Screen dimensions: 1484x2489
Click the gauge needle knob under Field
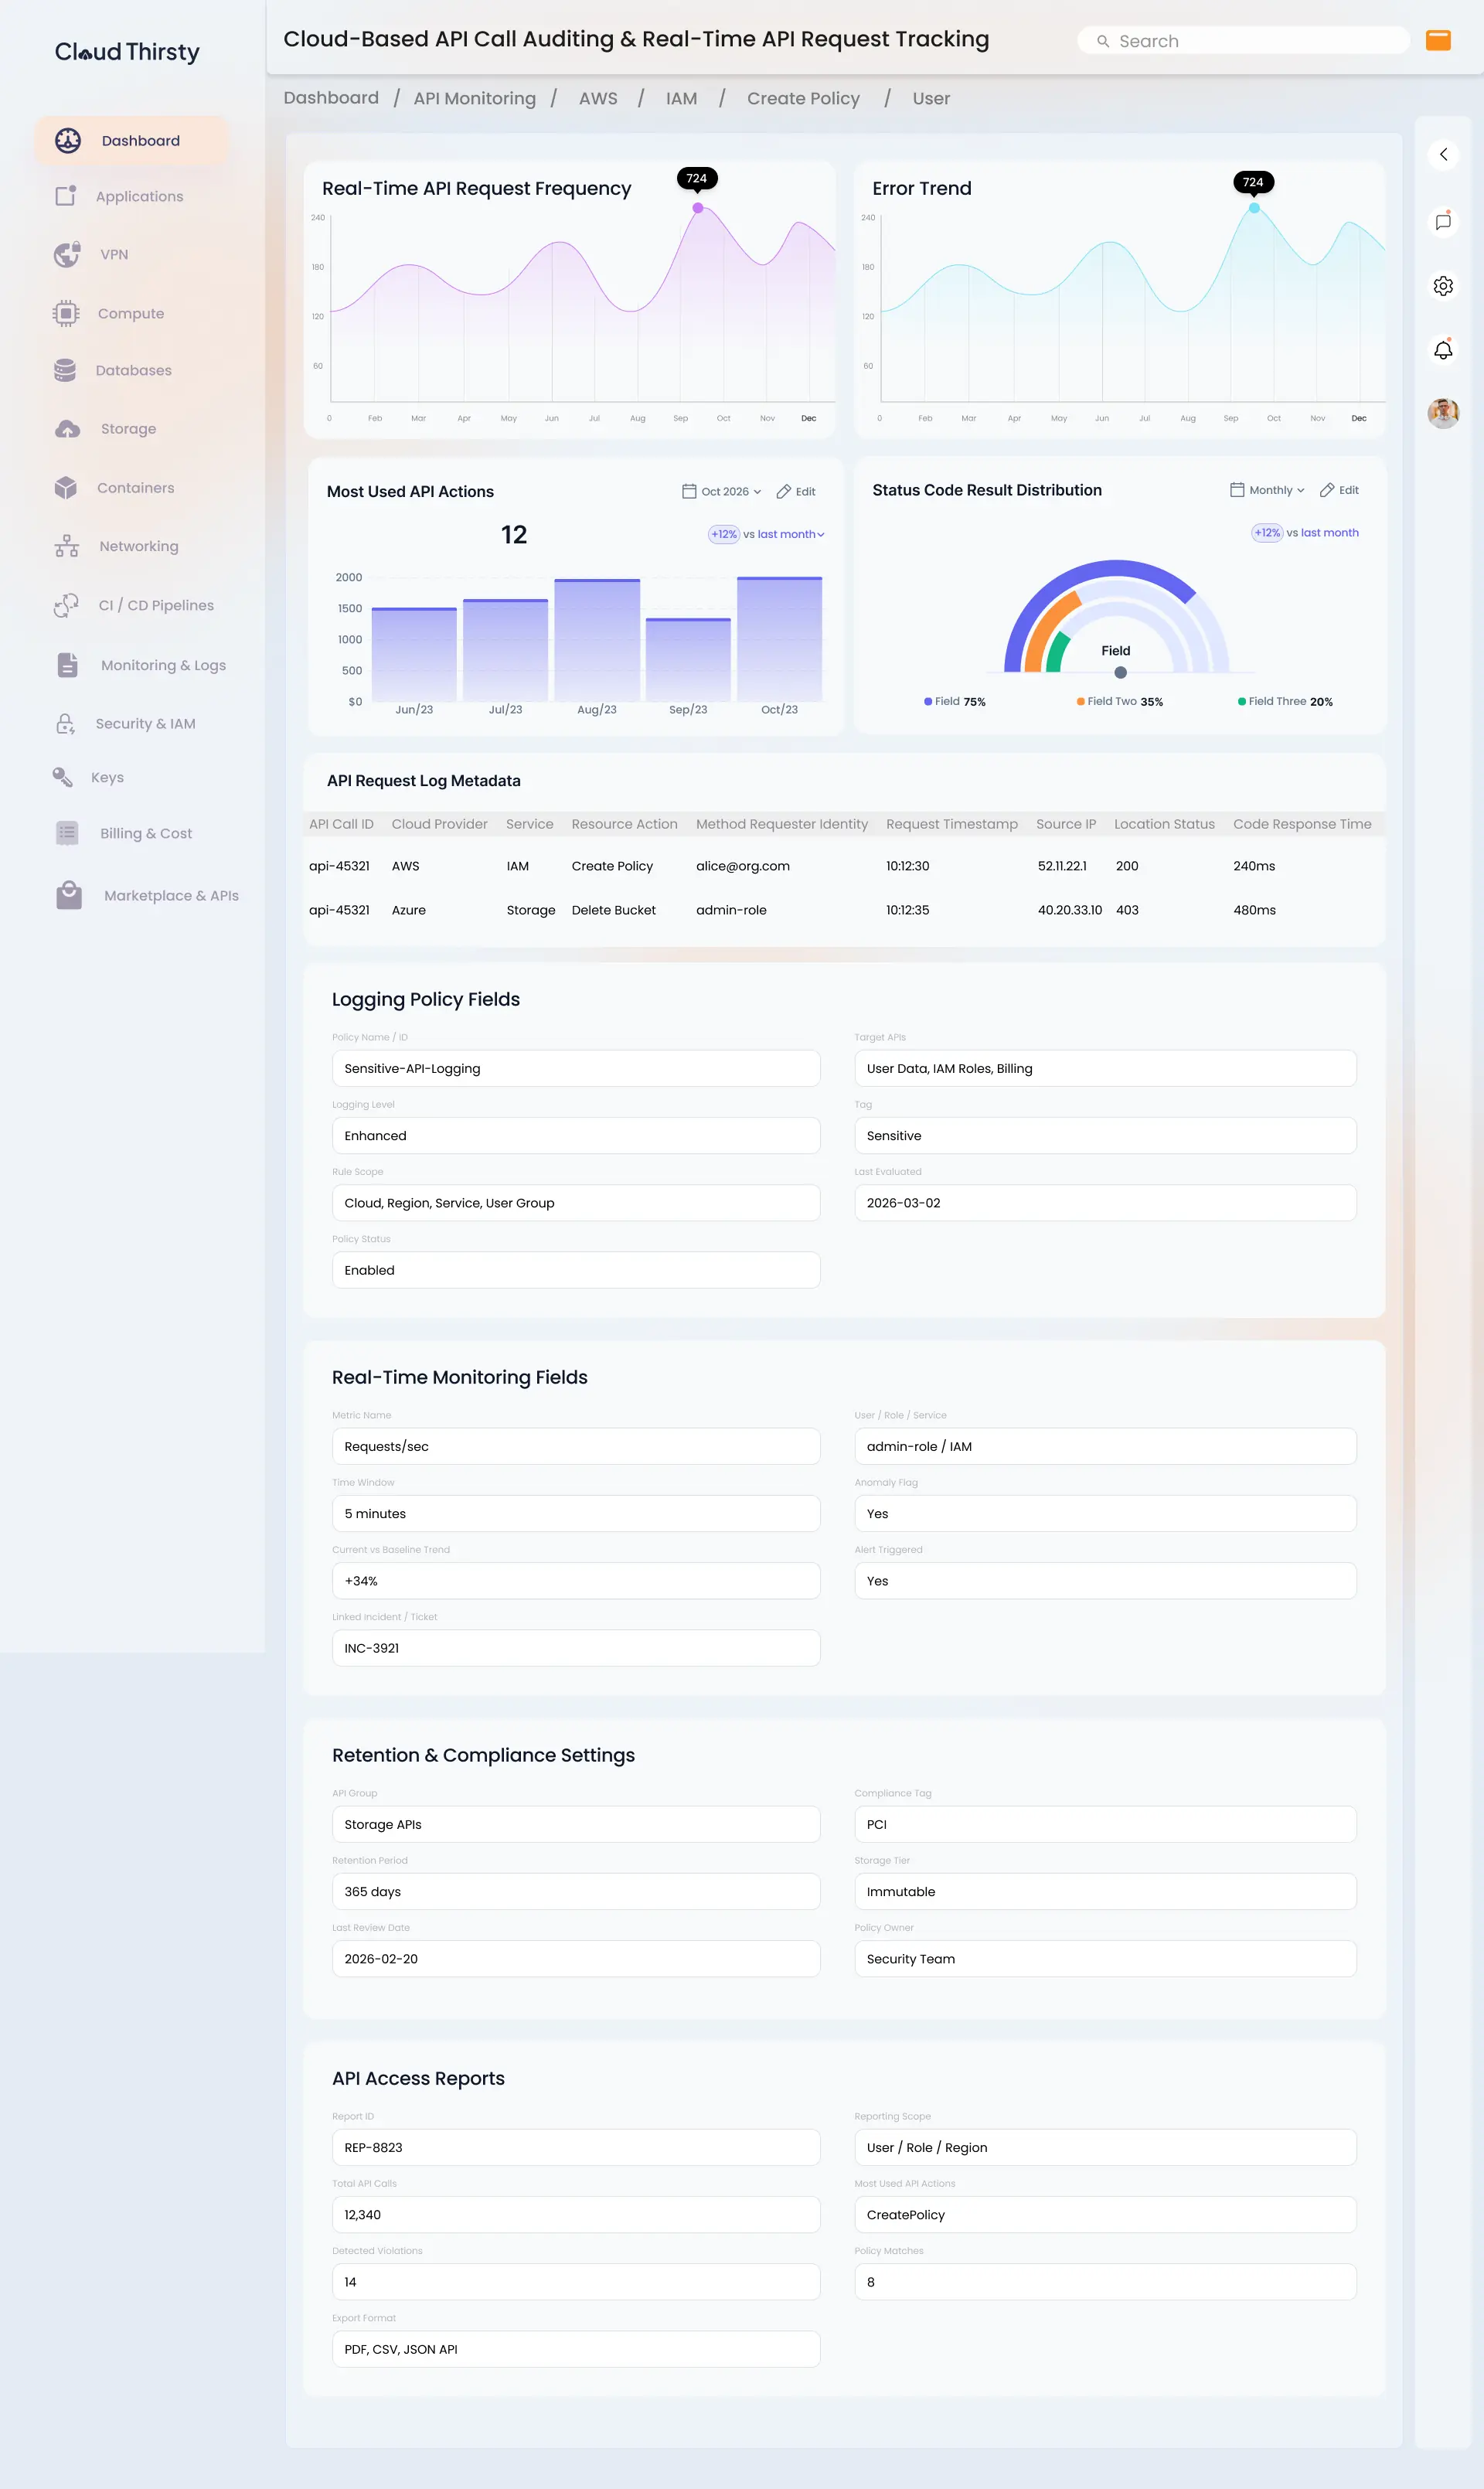[1120, 672]
